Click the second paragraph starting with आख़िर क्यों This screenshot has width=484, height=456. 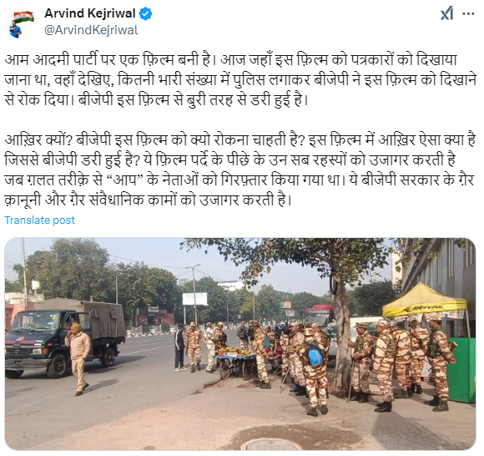pyautogui.click(x=239, y=170)
